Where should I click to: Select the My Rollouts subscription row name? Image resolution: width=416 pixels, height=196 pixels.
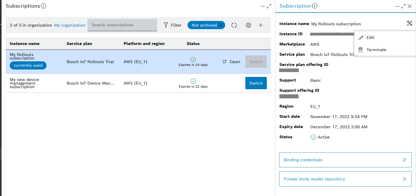pos(22,56)
